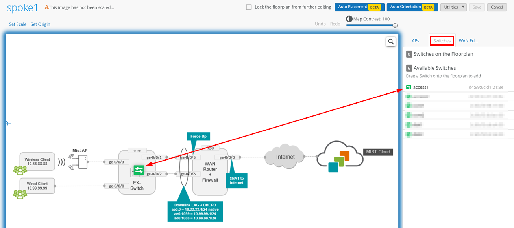The image size is (514, 228).
Task: Open the WAN Edges tab
Action: pyautogui.click(x=468, y=40)
